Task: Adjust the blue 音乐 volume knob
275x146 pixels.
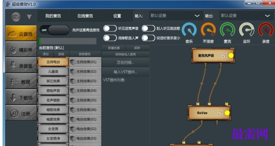Action: [x=189, y=30]
